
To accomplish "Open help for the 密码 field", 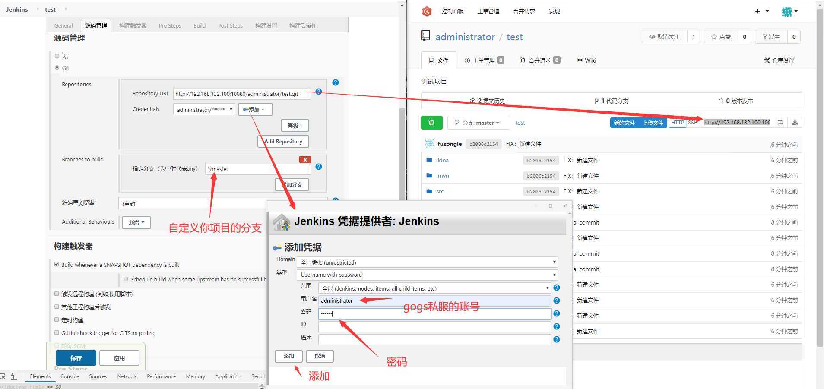I will pyautogui.click(x=557, y=313).
